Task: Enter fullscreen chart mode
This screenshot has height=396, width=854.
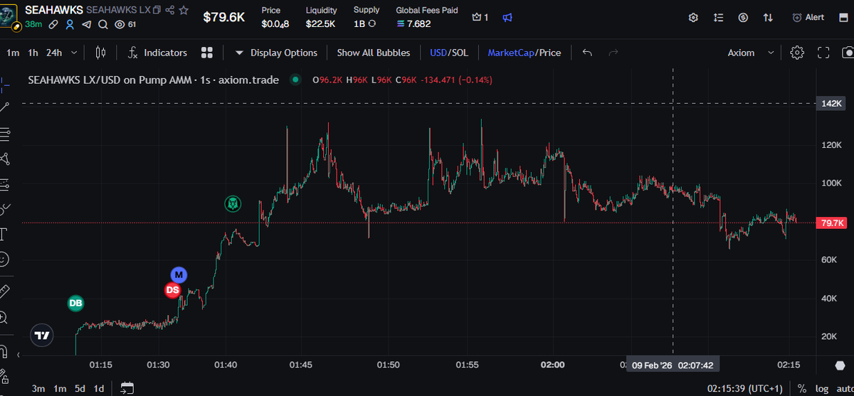Action: click(x=823, y=53)
